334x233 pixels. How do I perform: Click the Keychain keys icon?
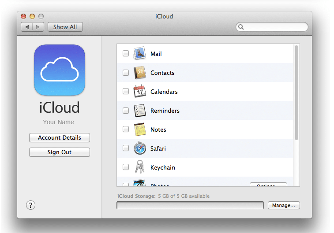140,167
